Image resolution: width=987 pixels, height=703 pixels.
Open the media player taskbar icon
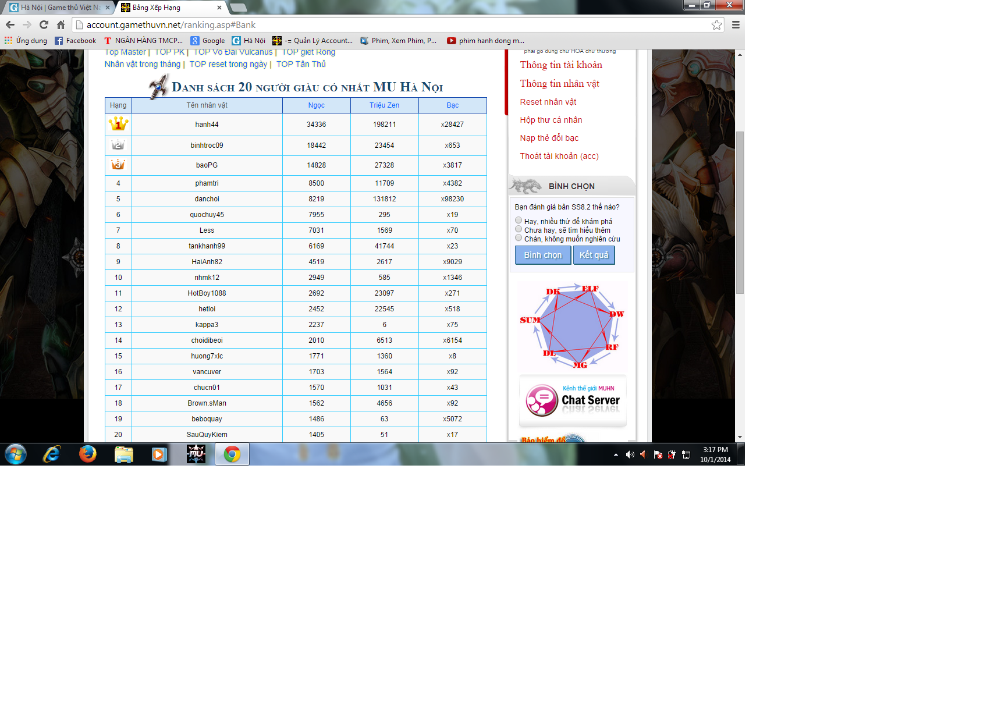click(159, 454)
